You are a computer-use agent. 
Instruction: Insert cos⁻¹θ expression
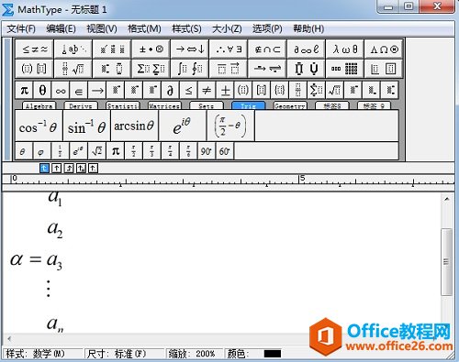(x=39, y=126)
